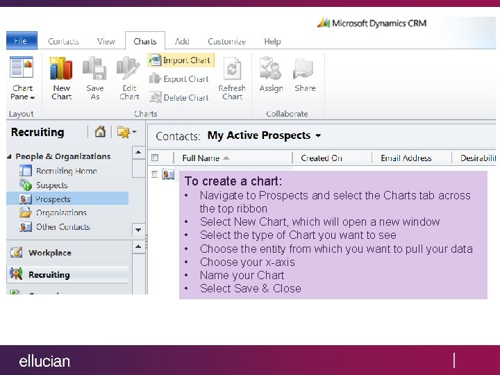Open the File tab
Viewport: 500px width, 375px height.
pyautogui.click(x=22, y=40)
